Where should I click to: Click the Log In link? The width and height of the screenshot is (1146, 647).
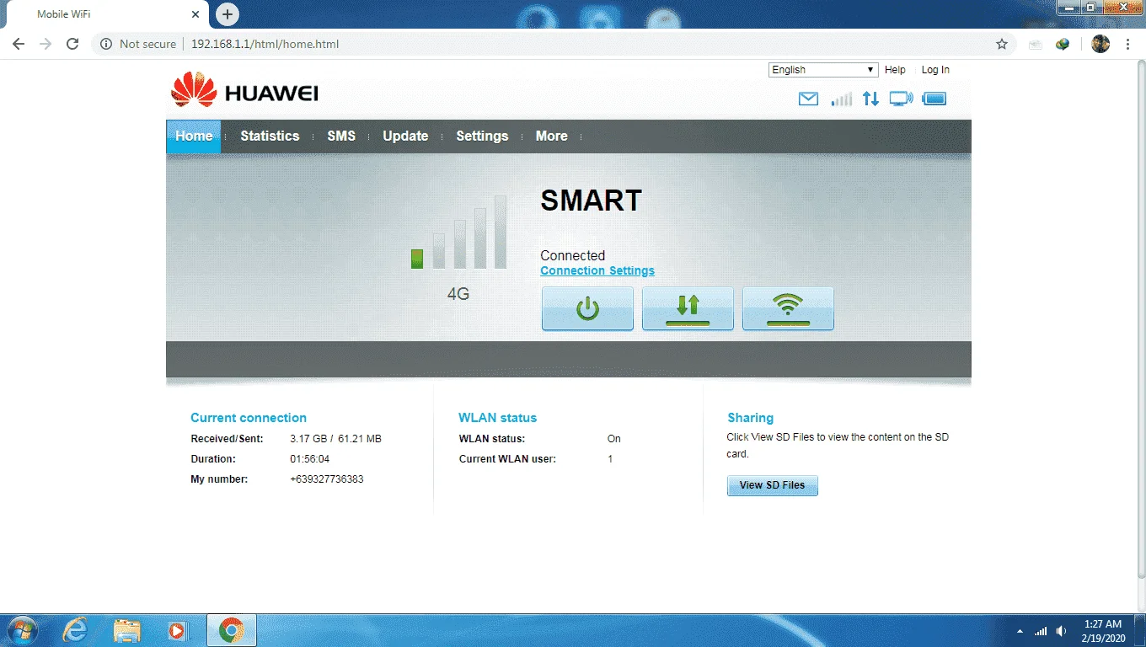[935, 70]
